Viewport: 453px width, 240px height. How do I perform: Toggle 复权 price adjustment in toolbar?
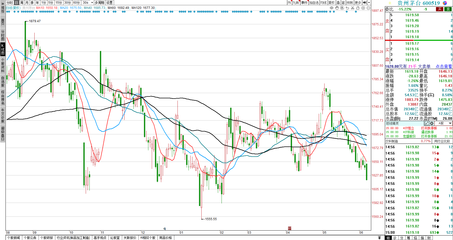(332, 3)
